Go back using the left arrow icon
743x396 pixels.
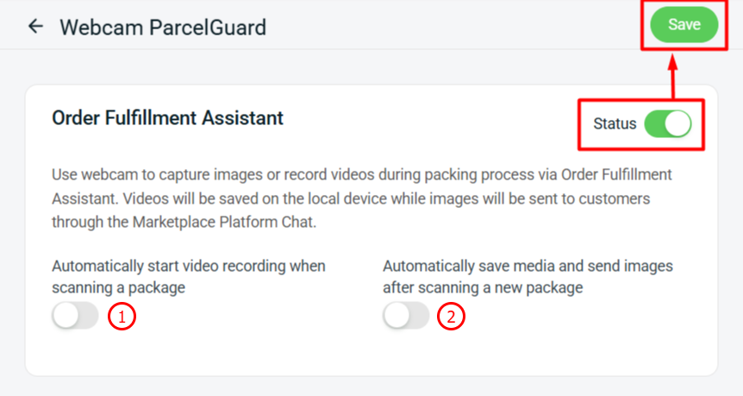(35, 26)
